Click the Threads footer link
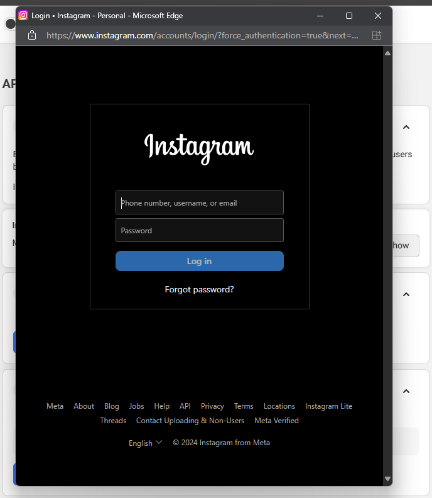Viewport: 432px width, 498px height. [113, 421]
